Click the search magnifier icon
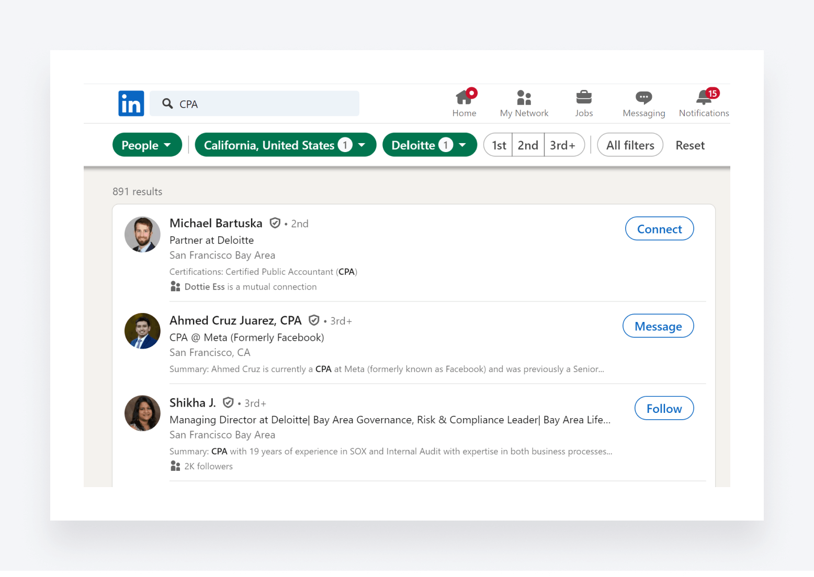This screenshot has width=814, height=577. pos(167,103)
